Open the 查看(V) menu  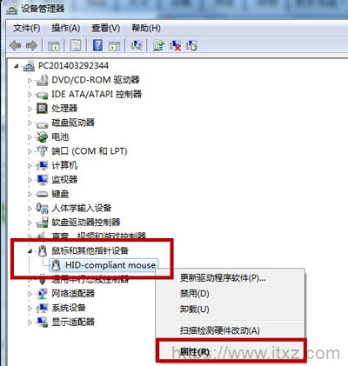click(x=105, y=28)
